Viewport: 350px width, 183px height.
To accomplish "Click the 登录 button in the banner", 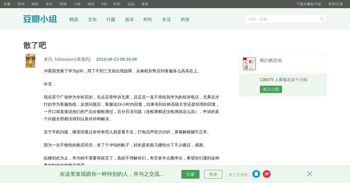I will coord(213,174).
